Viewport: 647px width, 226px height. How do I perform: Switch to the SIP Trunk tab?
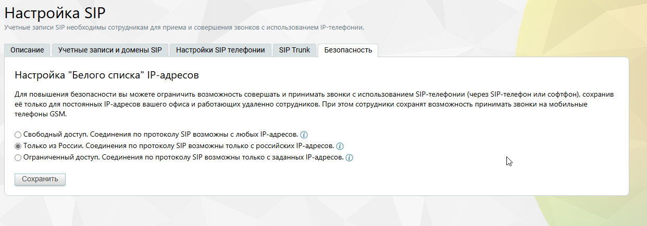[x=294, y=50]
